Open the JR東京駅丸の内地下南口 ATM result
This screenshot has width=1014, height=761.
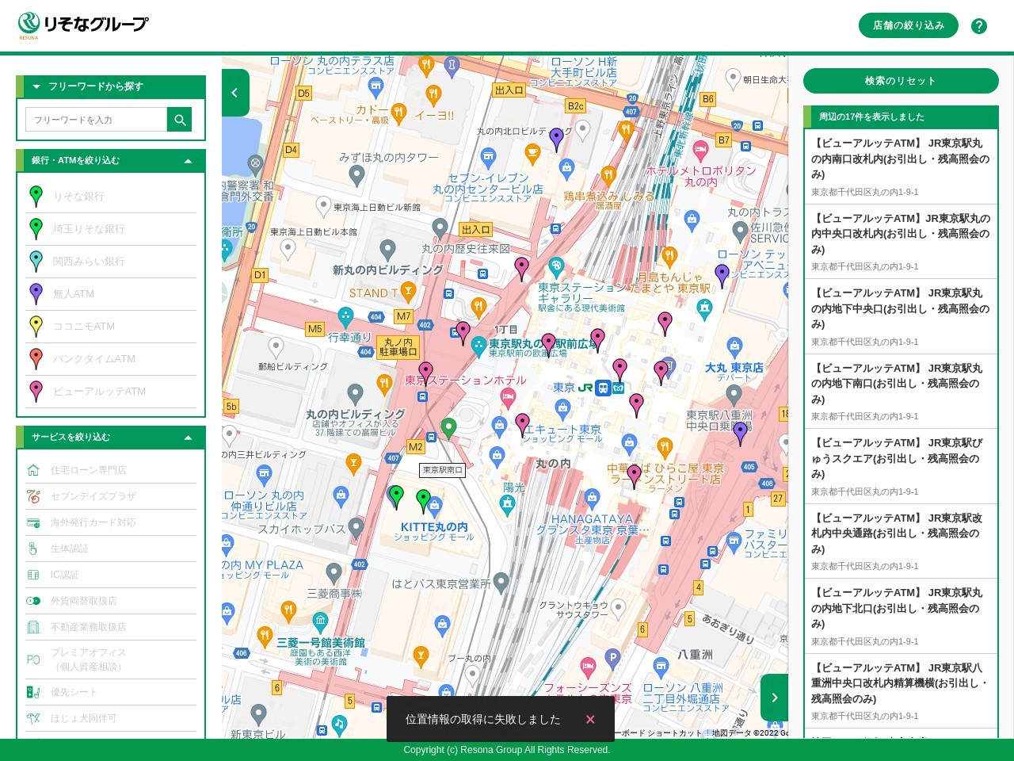pyautogui.click(x=901, y=392)
